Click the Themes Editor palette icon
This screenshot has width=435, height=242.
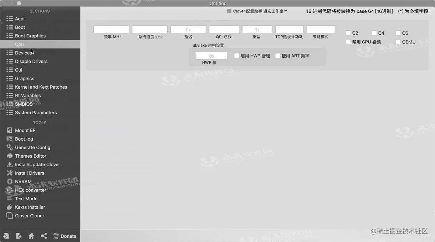point(10,156)
